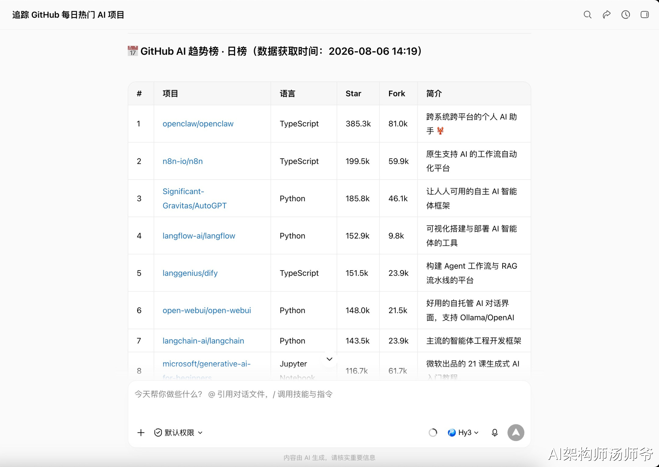Open the langchain-ai/langchain link
Viewport: 659px width, 467px height.
coord(203,341)
